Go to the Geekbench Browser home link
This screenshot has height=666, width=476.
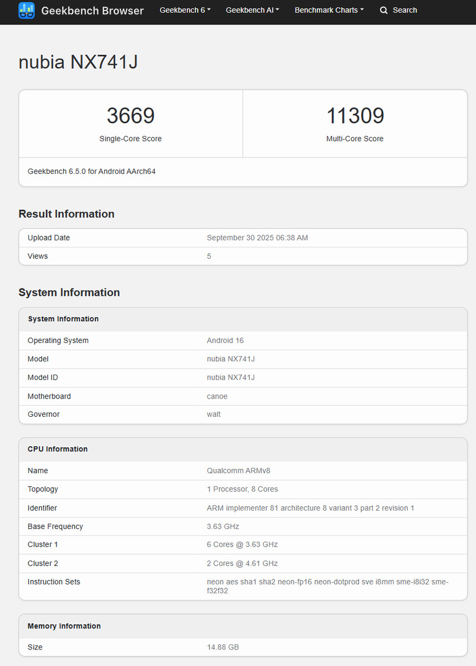coord(92,11)
